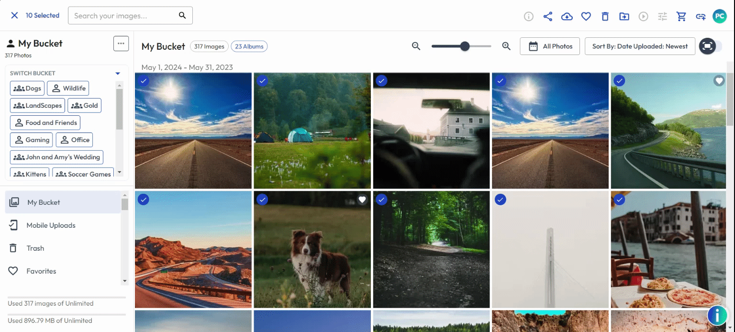This screenshot has width=735, height=332.
Task: Click "Used 896.79 MB of Unlimited" text
Action: click(50, 321)
